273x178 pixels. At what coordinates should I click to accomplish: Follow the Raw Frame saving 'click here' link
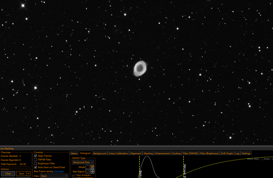pos(59,172)
